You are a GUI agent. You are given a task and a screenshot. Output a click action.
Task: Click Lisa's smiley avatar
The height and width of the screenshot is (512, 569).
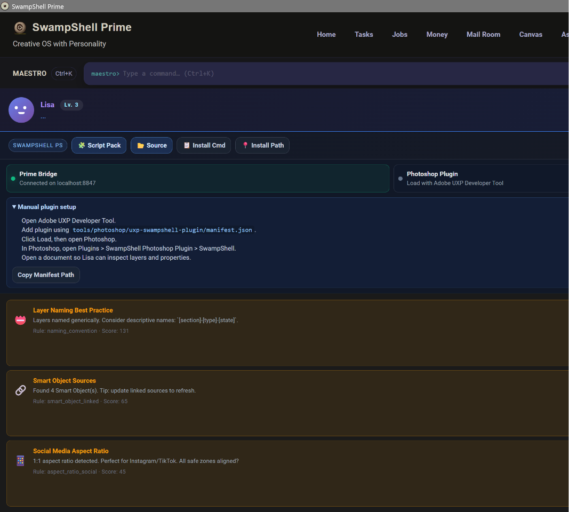[21, 110]
